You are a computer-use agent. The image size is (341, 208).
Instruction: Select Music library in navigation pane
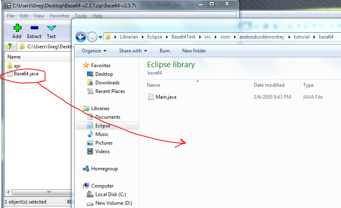[102, 134]
